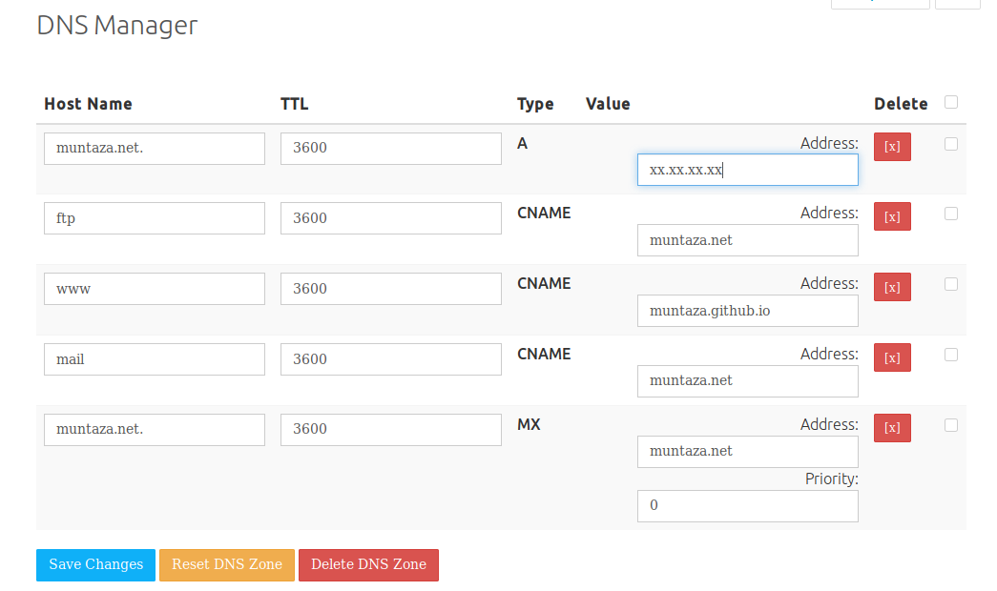Focus the A record address field
Viewport: 997px width, 591px height.
(747, 171)
